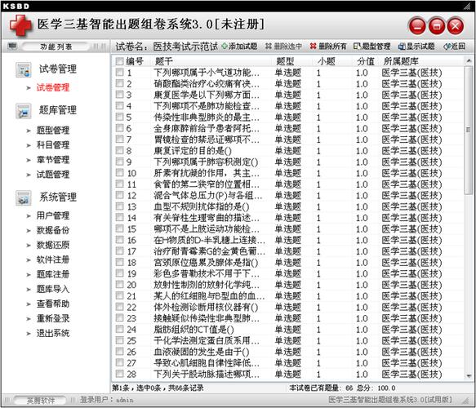Image resolution: width=476 pixels, height=408 pixels.
Task: Click 删除选中 in the toolbar
Action: pyautogui.click(x=283, y=47)
